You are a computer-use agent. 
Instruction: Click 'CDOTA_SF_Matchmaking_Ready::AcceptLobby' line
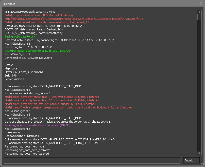pos(33,33)
